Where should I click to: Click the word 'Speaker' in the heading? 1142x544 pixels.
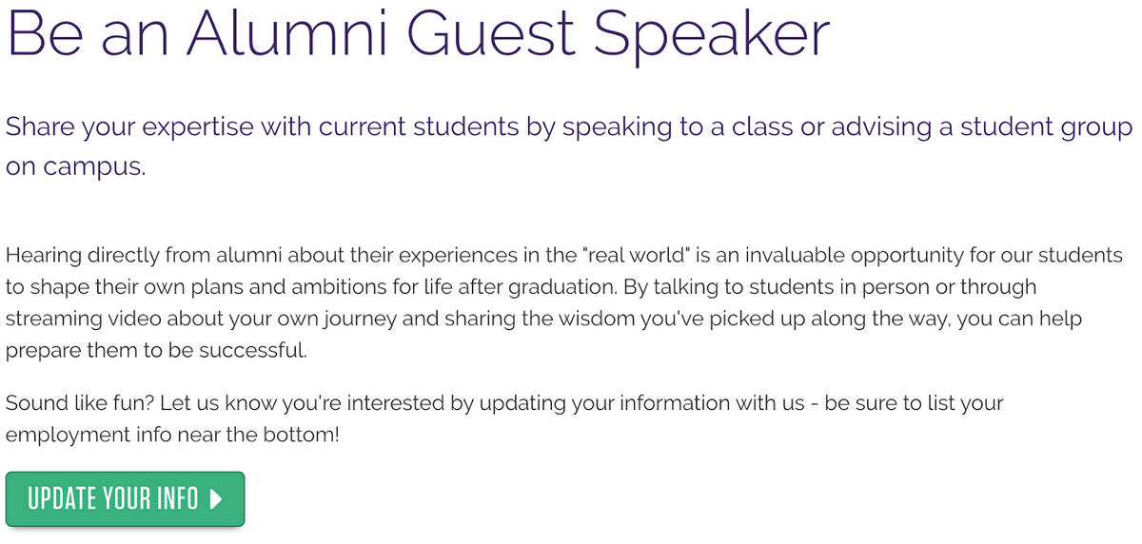coord(712,33)
